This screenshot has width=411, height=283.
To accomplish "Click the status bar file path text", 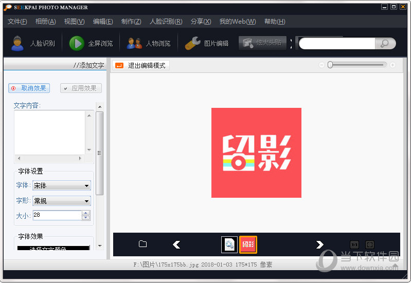I will pos(203,265).
